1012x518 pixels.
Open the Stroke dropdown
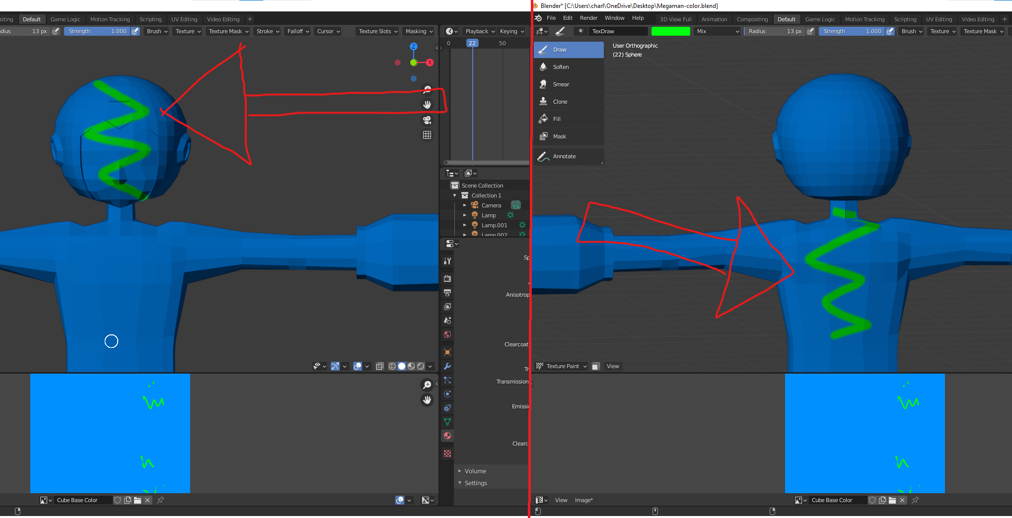[x=268, y=31]
